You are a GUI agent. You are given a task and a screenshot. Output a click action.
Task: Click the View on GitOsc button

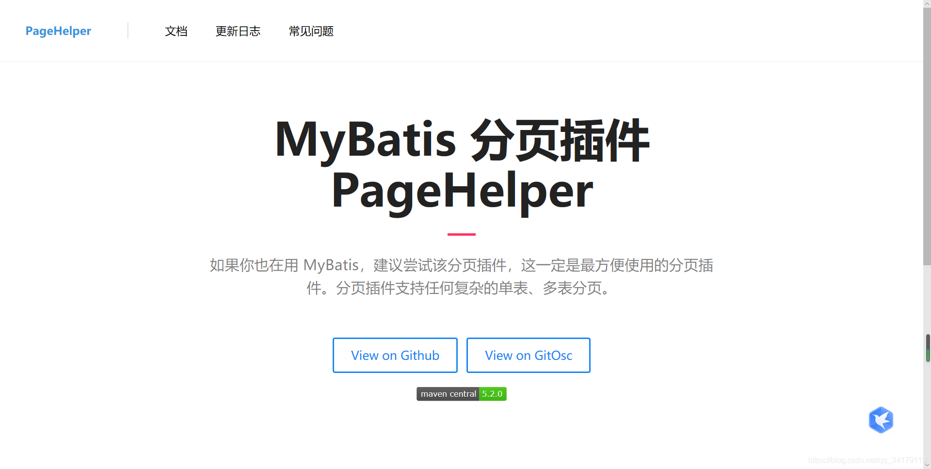529,356
